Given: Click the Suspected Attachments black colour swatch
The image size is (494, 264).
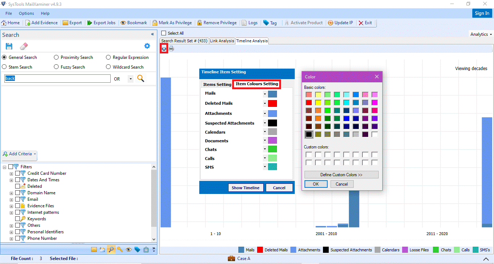Looking at the screenshot, I should 273,123.
